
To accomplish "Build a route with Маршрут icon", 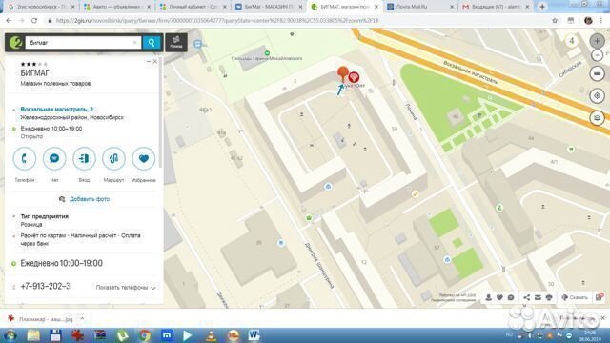I will [114, 159].
